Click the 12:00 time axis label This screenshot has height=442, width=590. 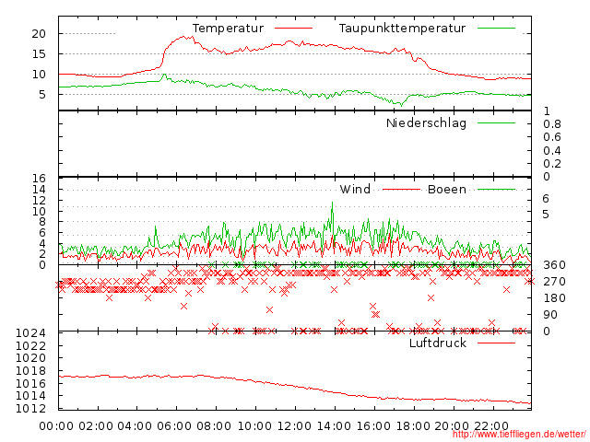(294, 426)
